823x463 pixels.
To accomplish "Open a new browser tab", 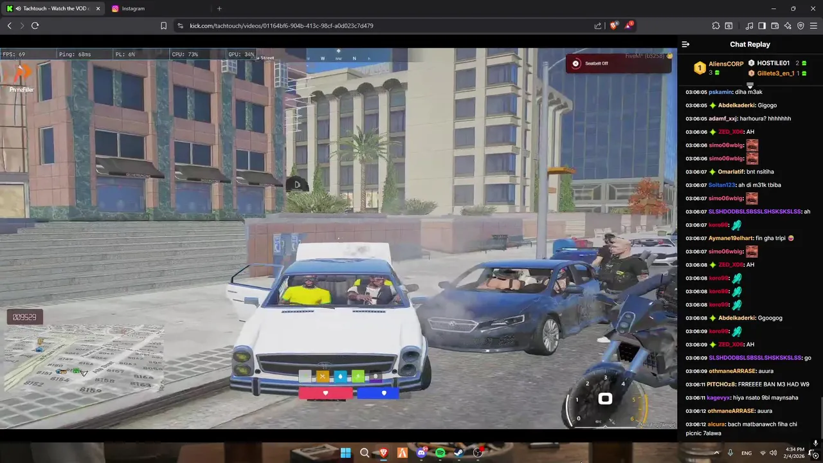I will tap(219, 8).
